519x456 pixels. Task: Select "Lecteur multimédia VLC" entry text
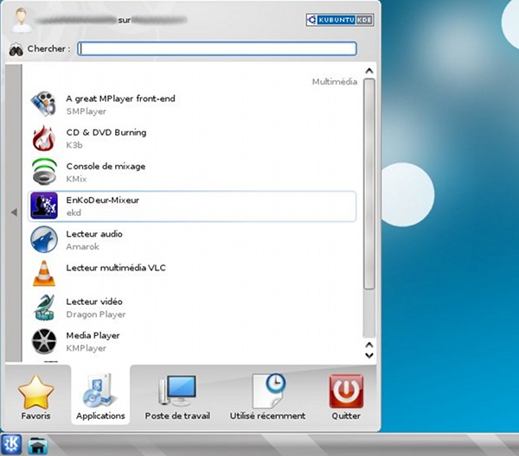(116, 268)
